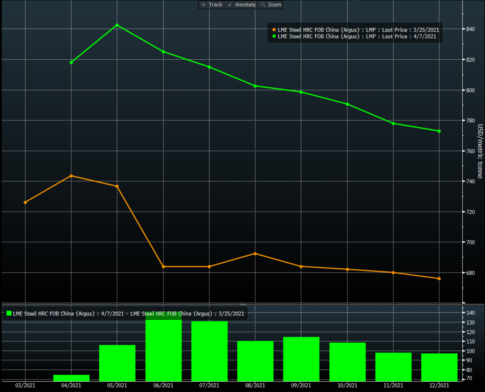The width and height of the screenshot is (485, 392).
Task: Activate the Track crosshair tool
Action: pos(212,5)
